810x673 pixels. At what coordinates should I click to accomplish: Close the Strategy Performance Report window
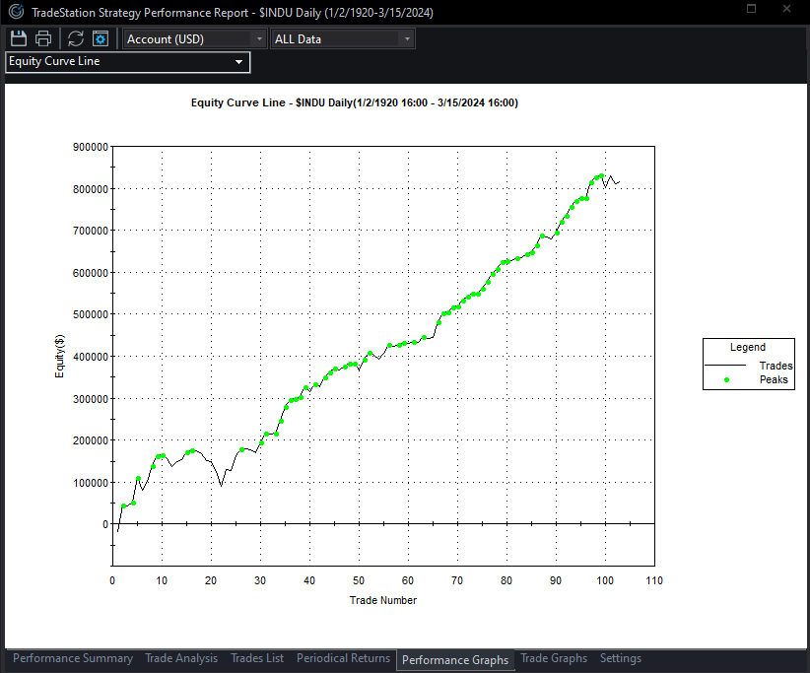pos(786,9)
